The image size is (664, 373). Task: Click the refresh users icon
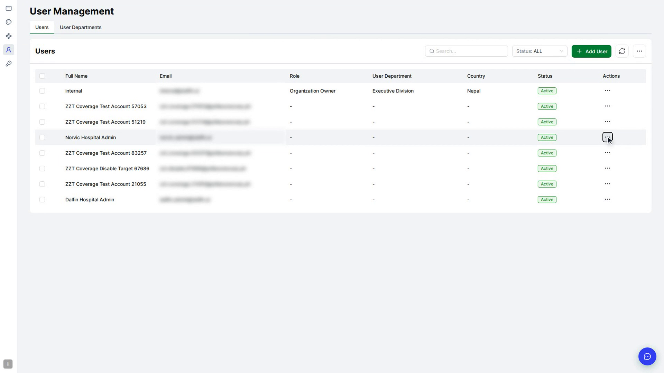click(622, 51)
